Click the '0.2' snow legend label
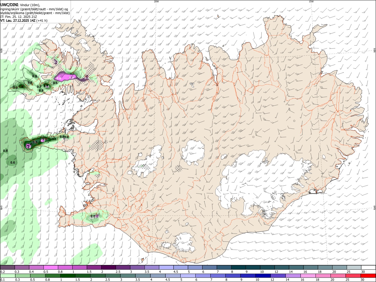 (2, 272)
